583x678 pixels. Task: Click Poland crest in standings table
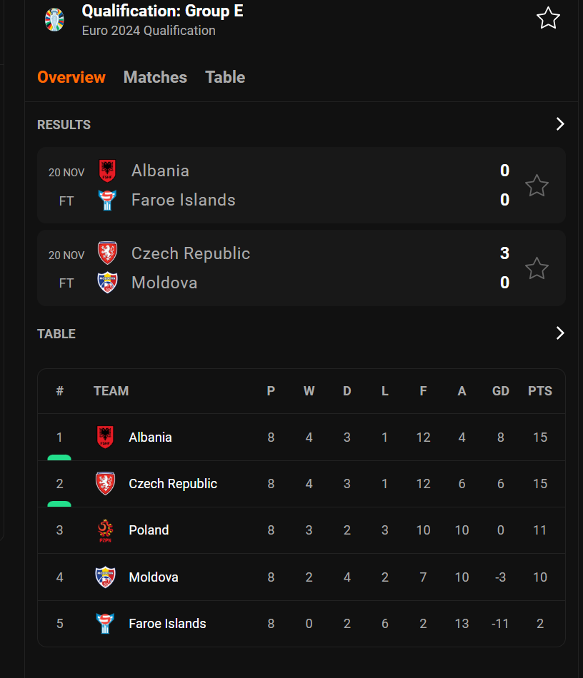(x=105, y=530)
